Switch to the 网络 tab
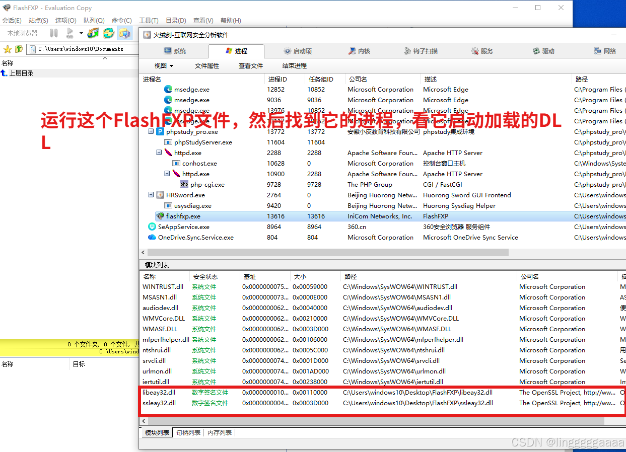The width and height of the screenshot is (626, 452). pyautogui.click(x=605, y=51)
